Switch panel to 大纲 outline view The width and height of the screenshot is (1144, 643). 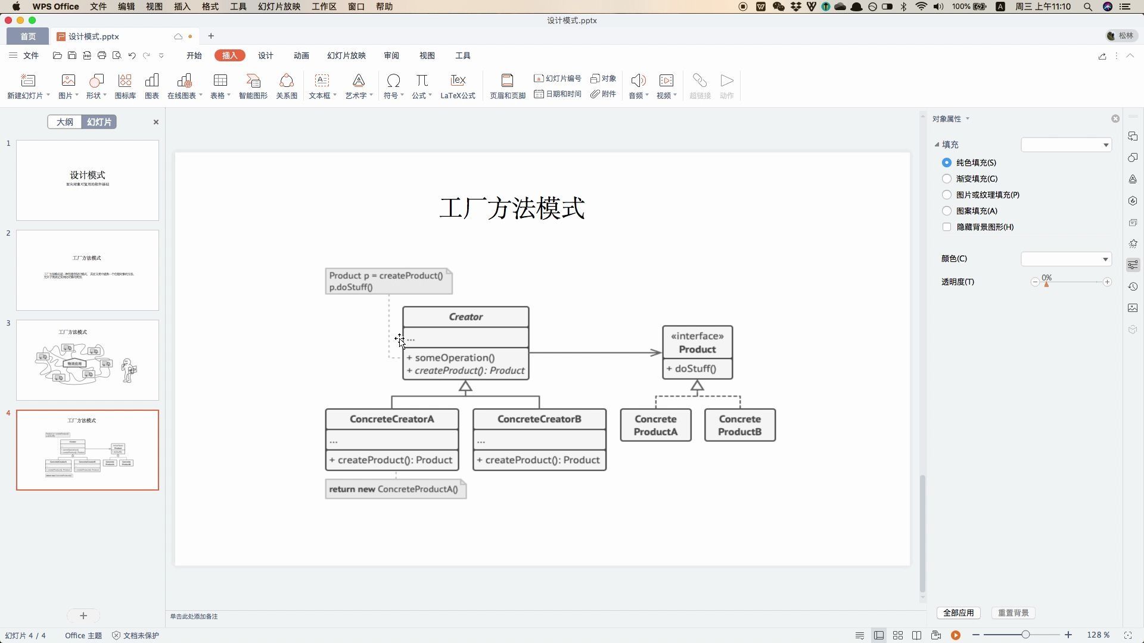click(64, 122)
